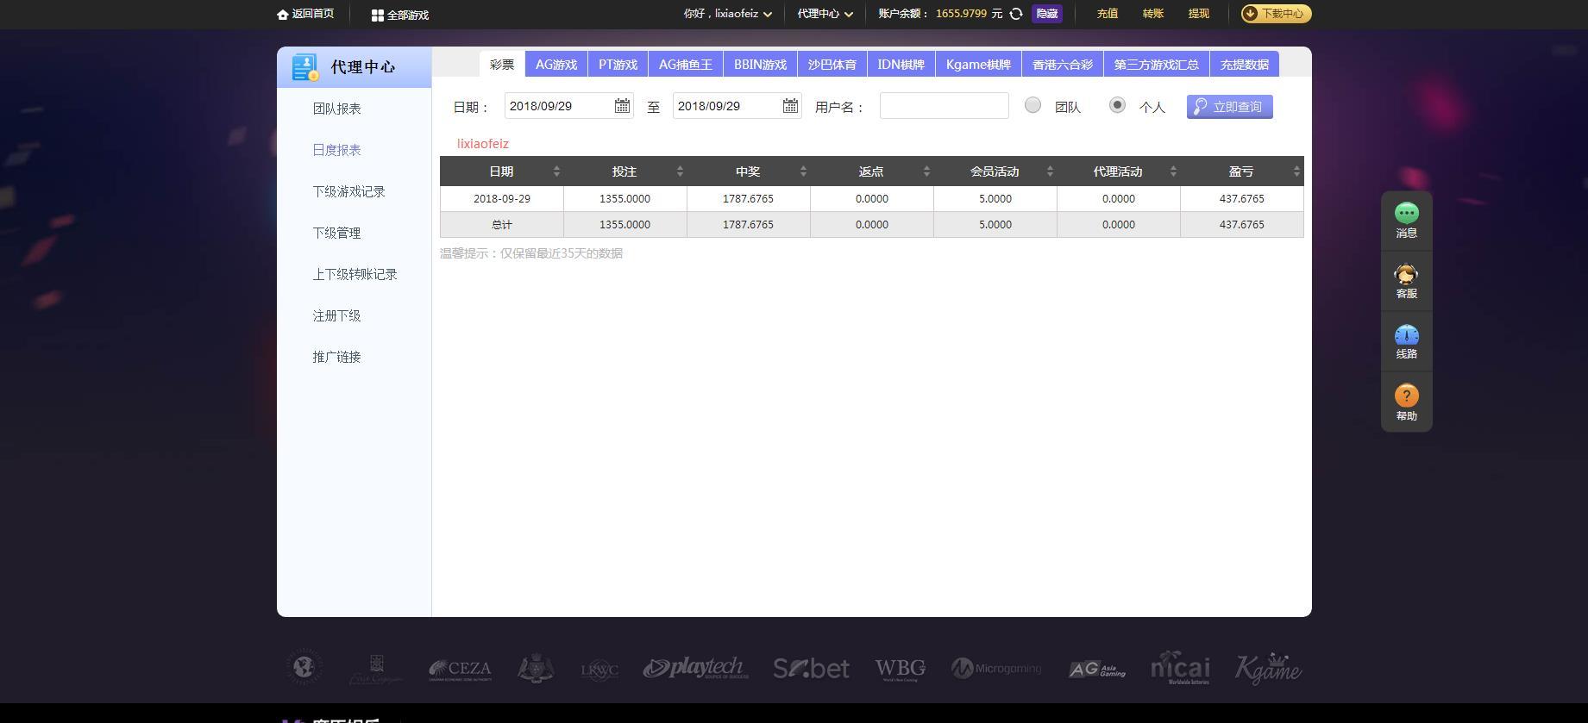Switch to the PT游戏 tab
1588x723 pixels.
618,64
